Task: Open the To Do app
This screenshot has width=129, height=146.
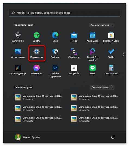Action: [111, 53]
